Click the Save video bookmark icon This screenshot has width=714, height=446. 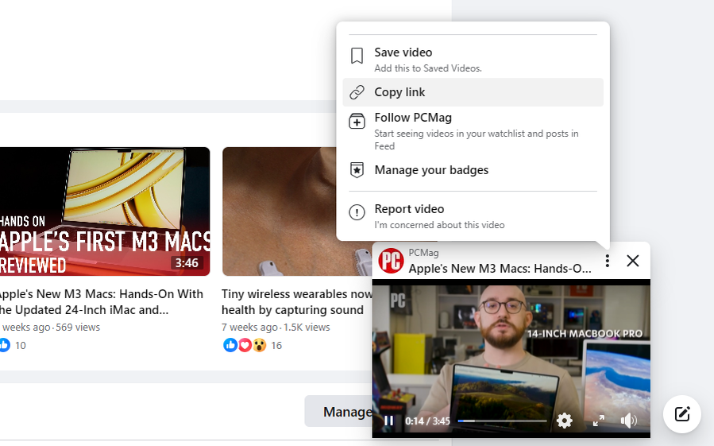coord(357,56)
